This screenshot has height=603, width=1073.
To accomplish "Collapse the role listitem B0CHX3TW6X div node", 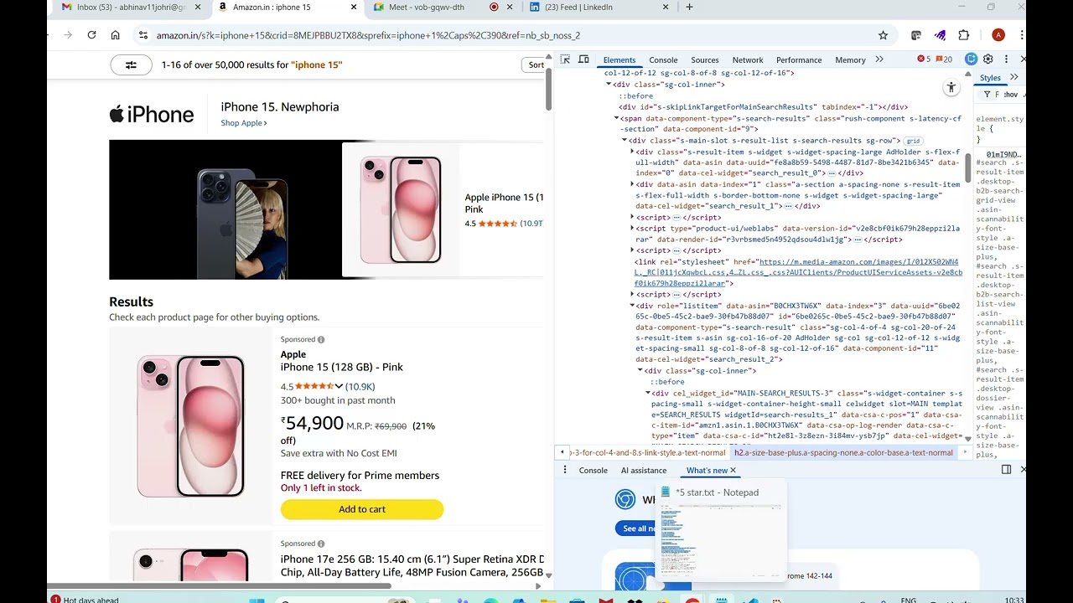I will point(632,307).
